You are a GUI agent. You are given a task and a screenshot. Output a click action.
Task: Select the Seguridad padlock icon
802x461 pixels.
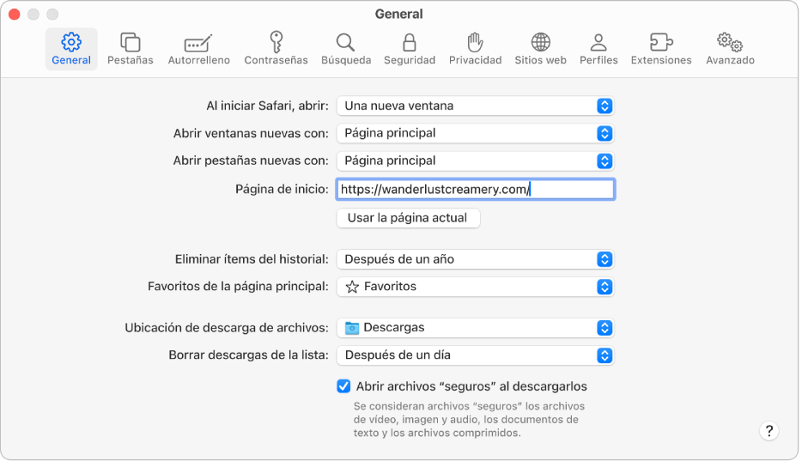[x=410, y=42]
